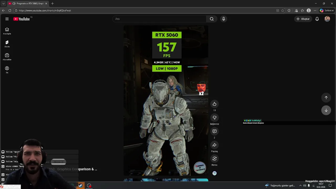Screen dimensions: 336x189
Task: Open browser settings and more menu
Action: pos(315,10)
